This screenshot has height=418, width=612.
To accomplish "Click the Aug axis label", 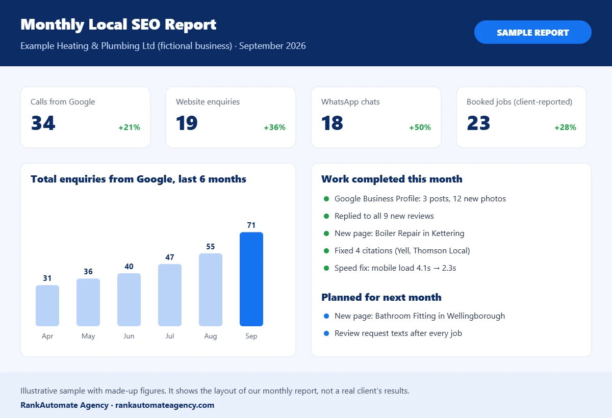I will coord(211,336).
